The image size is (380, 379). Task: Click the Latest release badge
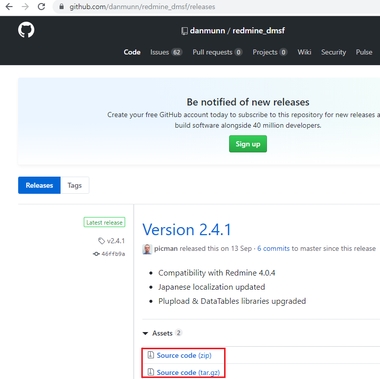[x=104, y=222]
